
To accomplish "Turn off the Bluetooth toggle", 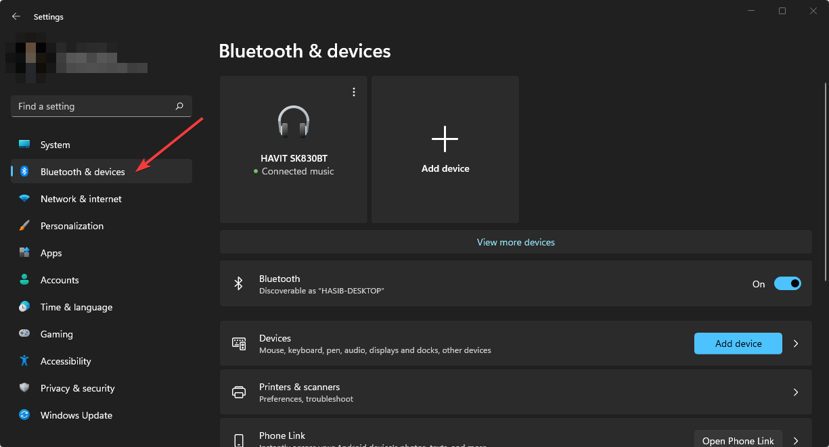I will click(x=788, y=284).
